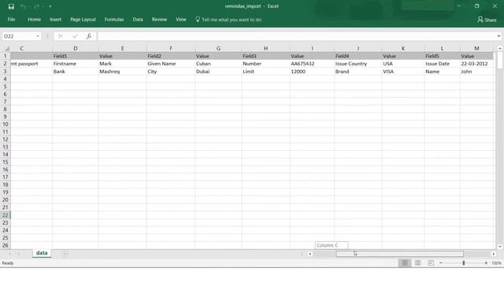Open the File menu
The height and width of the screenshot is (283, 504).
[11, 20]
